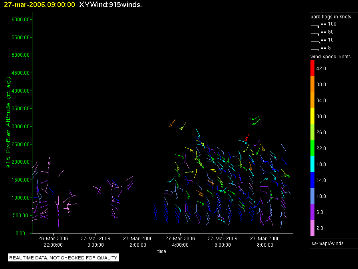The height and width of the screenshot is (269, 358).
Task: Click the 6000.00 altitude tick label
Action: (x=20, y=20)
